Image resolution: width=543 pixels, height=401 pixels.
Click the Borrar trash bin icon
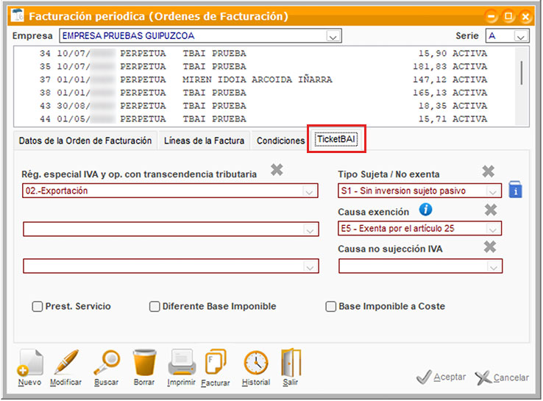pyautogui.click(x=144, y=363)
